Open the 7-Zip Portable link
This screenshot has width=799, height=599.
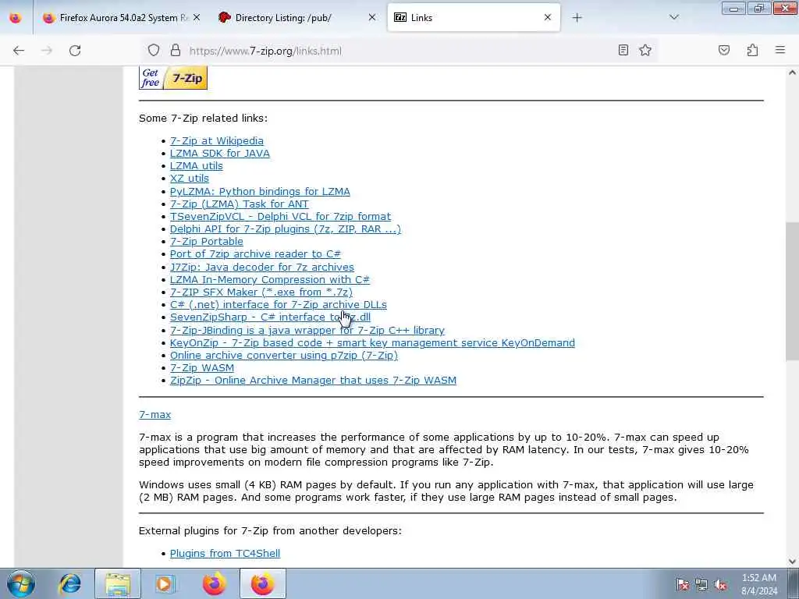point(206,242)
